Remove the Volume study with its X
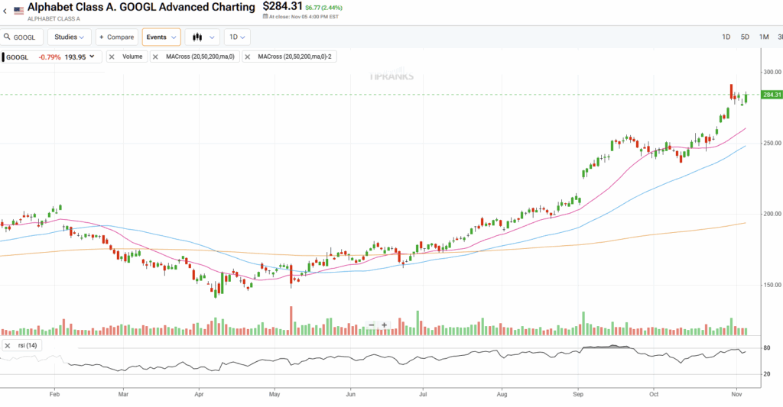Image resolution: width=783 pixels, height=407 pixels. [x=112, y=57]
